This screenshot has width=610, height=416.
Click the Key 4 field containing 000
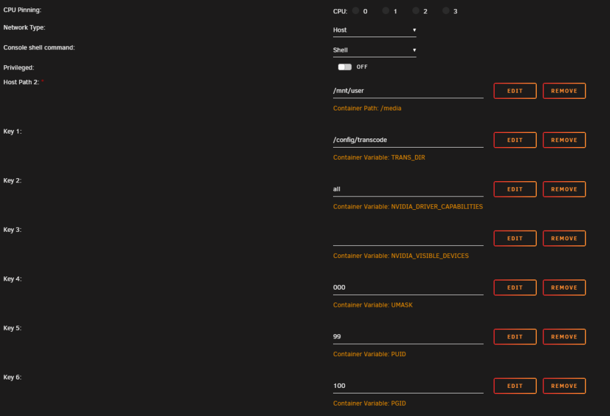pos(408,287)
